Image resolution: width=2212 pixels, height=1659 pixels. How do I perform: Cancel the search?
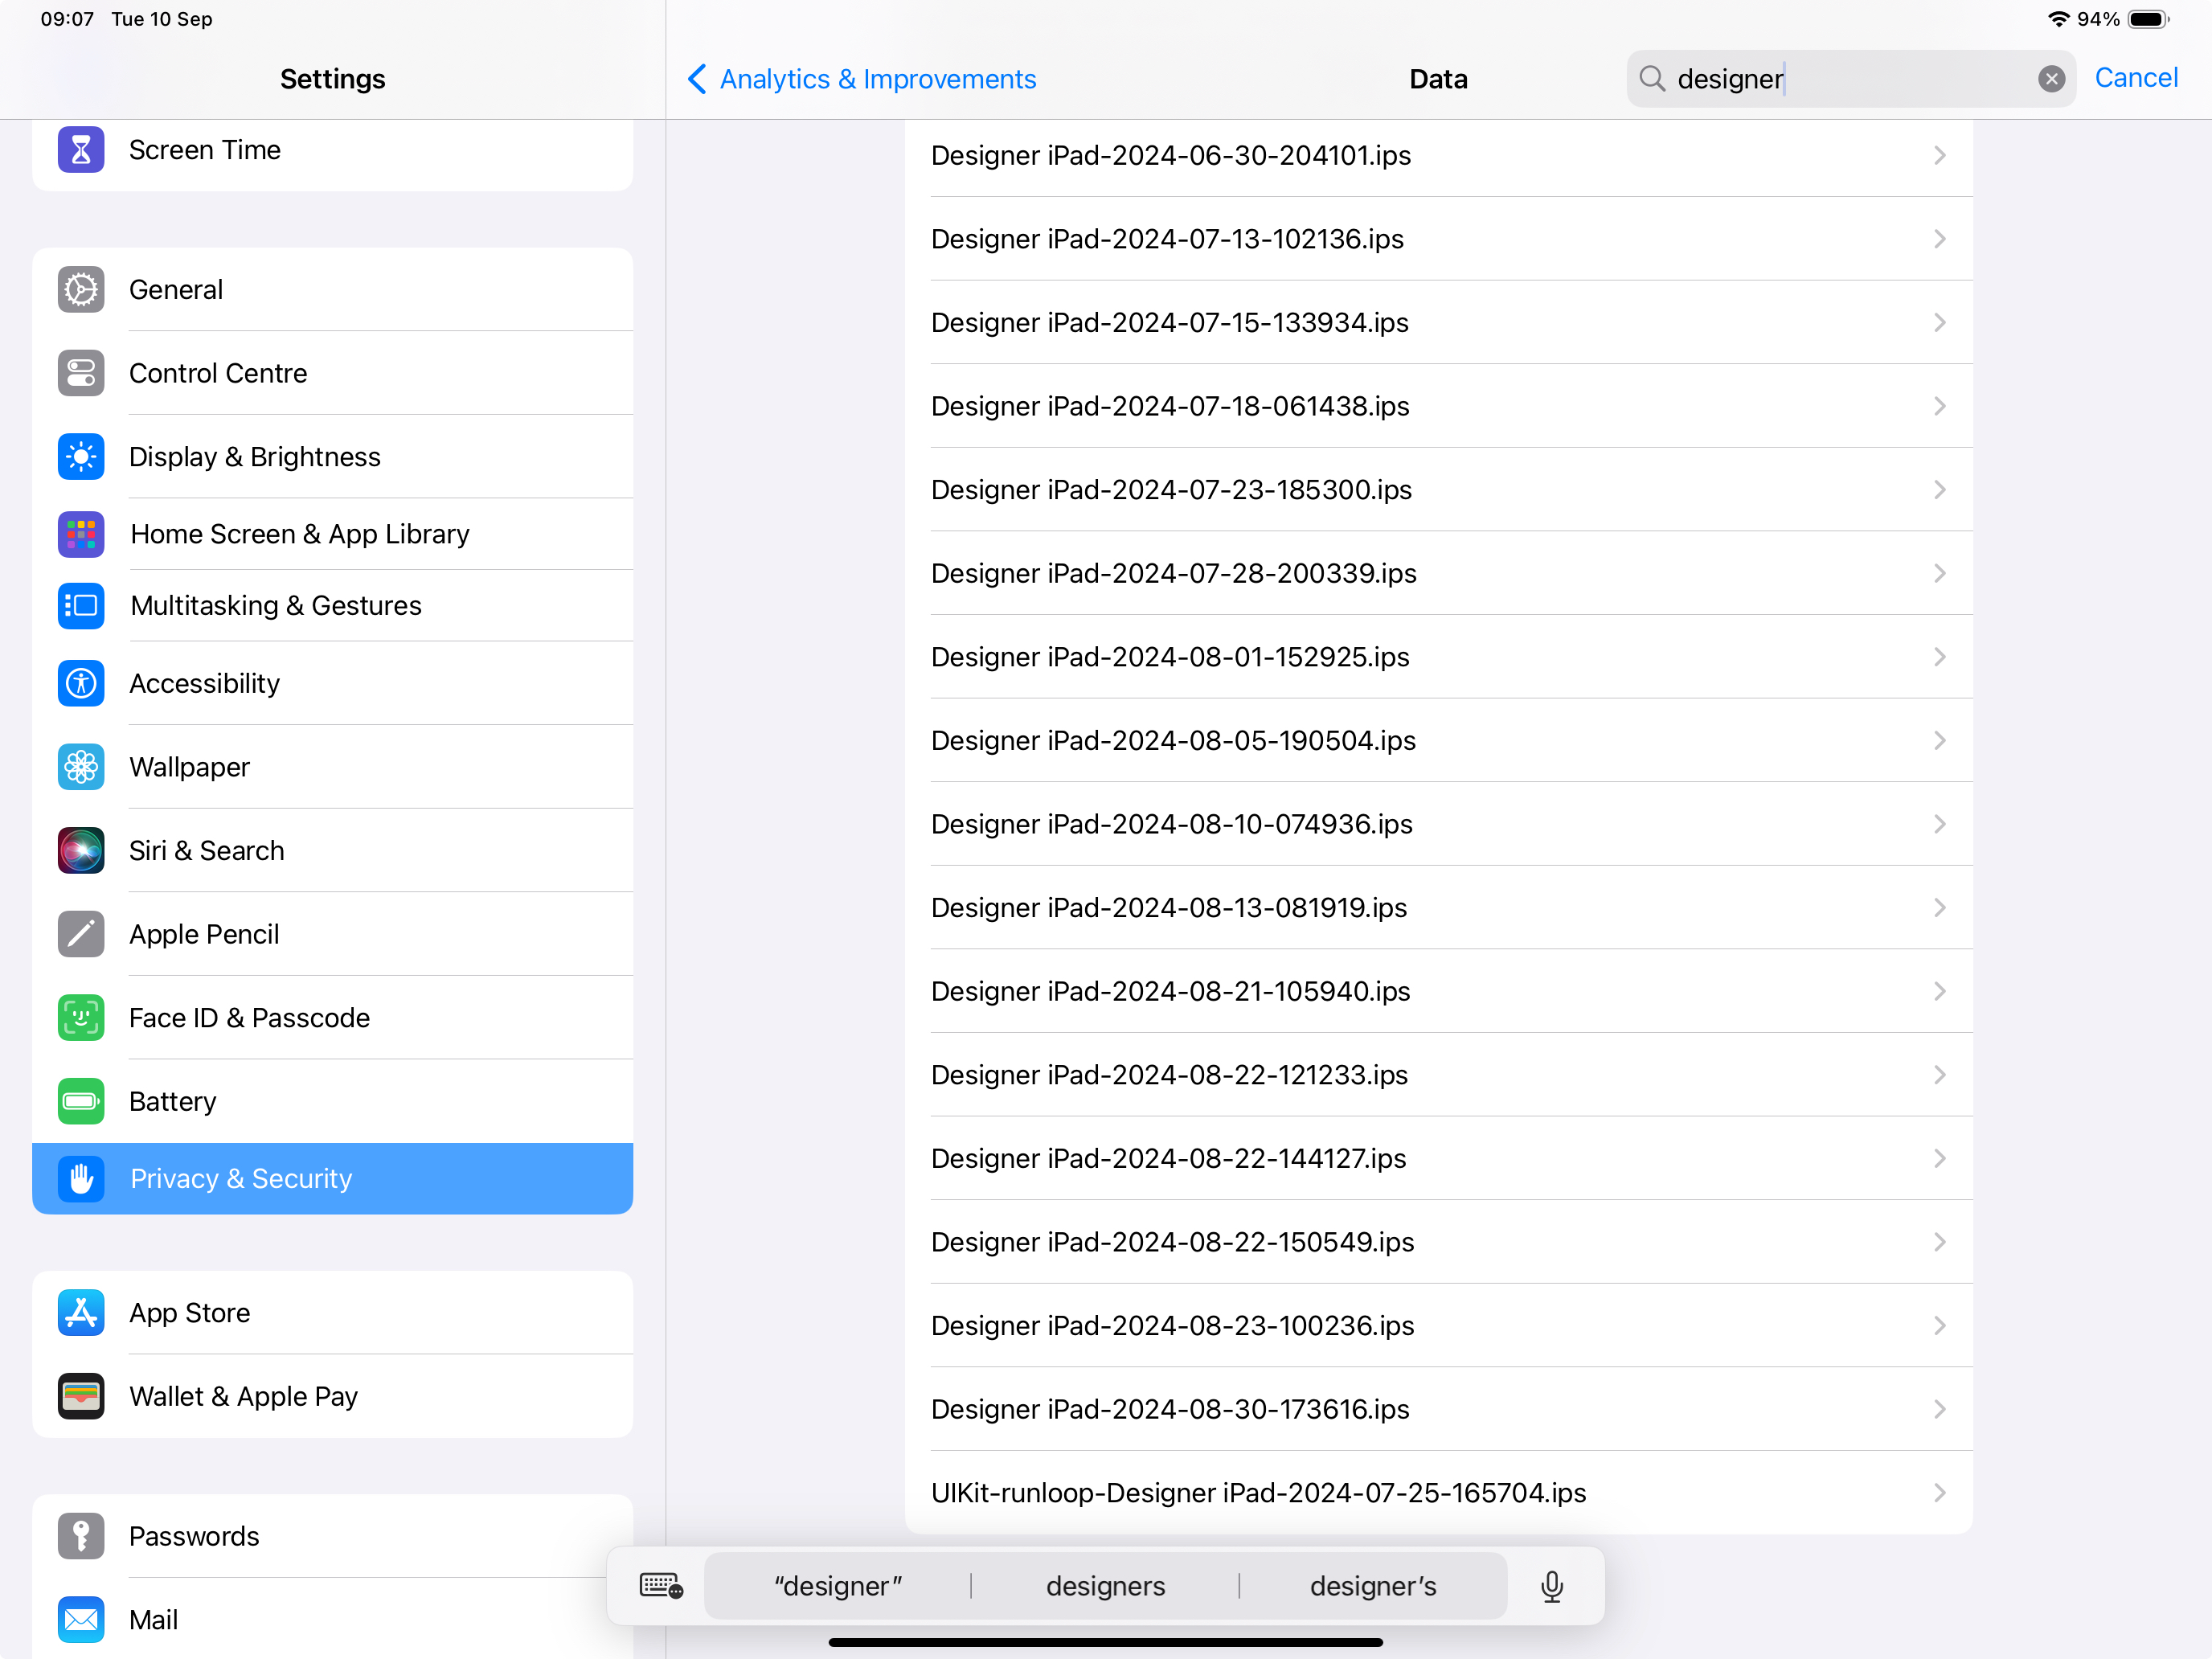click(x=2136, y=78)
